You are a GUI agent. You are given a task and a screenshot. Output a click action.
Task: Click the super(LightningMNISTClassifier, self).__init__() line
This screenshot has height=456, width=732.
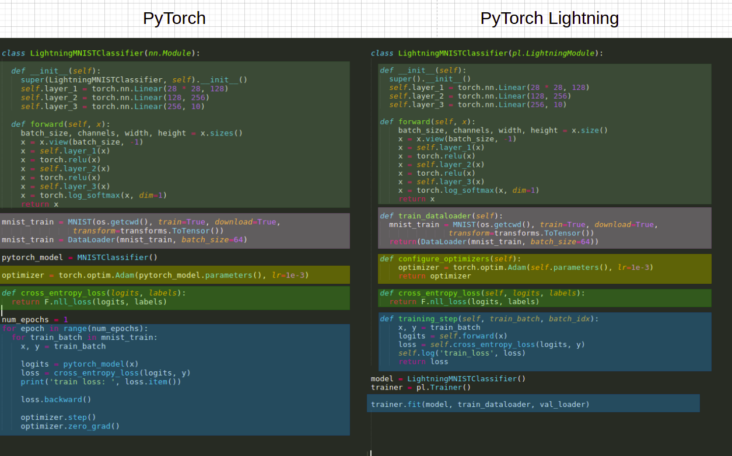click(134, 80)
